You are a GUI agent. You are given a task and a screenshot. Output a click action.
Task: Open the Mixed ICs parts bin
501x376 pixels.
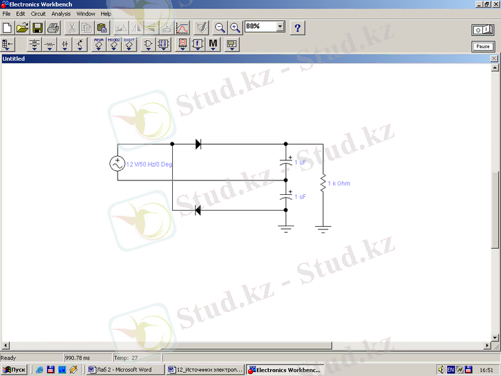(x=114, y=44)
